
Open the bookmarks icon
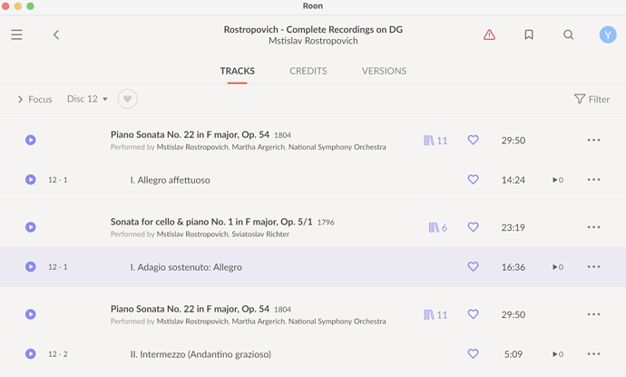(529, 35)
